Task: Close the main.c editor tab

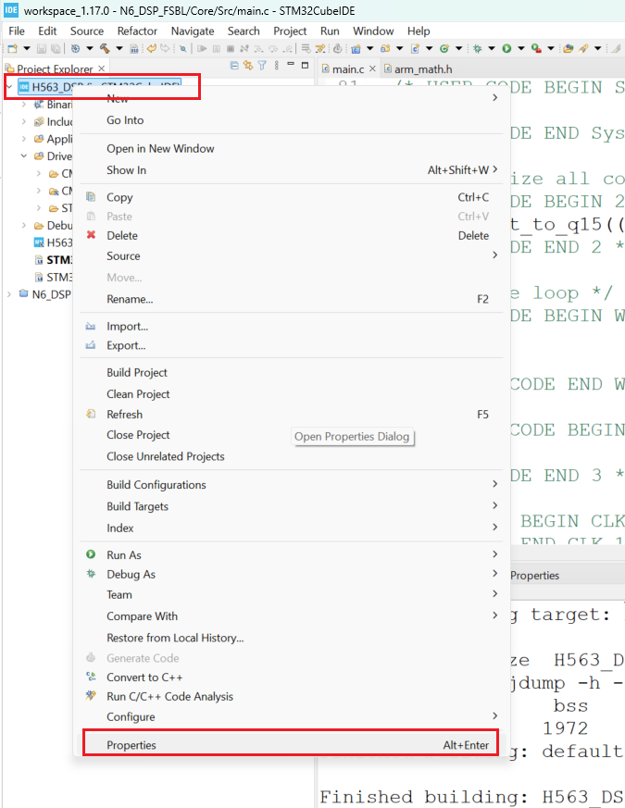Action: [372, 68]
